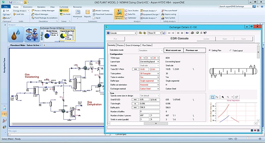Click the Cut button in Clipboard group
Image resolution: width=265 pixels, height=143 pixels.
(x=6, y=11)
